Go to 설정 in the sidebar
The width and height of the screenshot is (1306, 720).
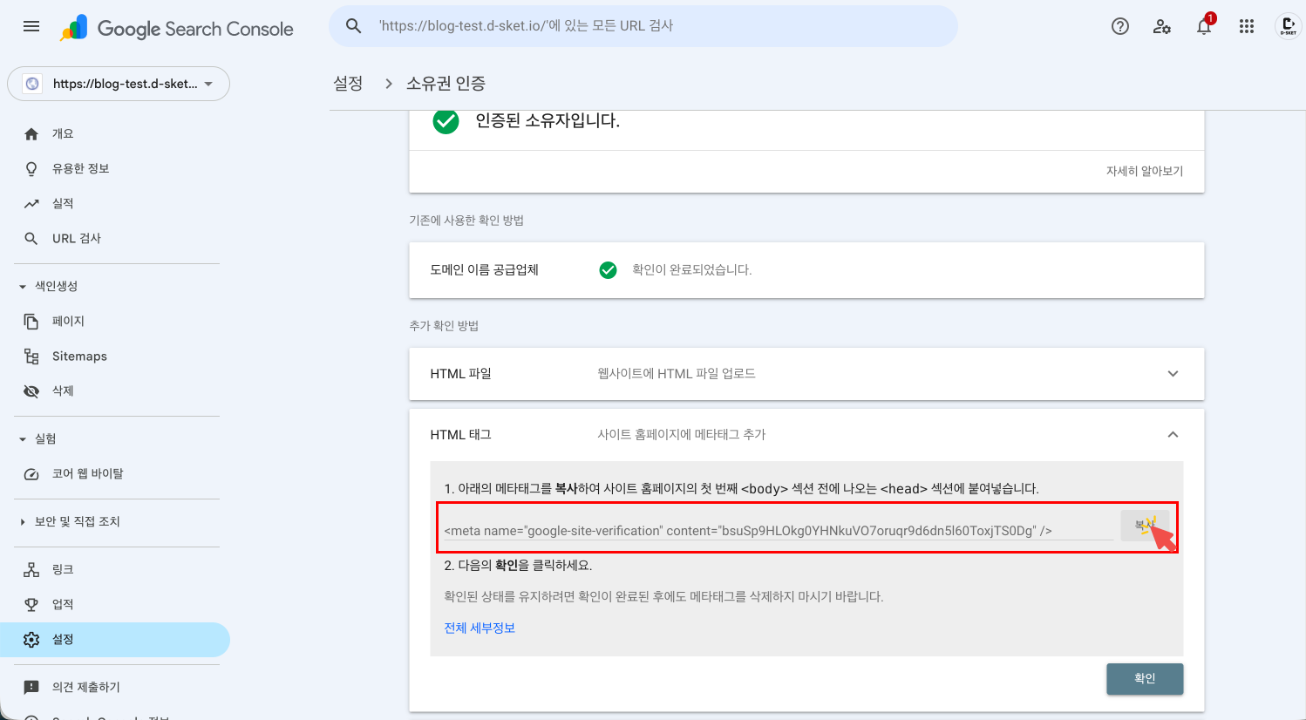click(62, 639)
